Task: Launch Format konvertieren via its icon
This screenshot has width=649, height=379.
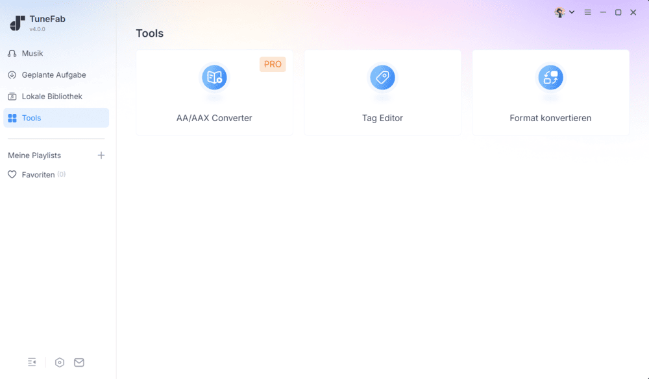Action: click(x=550, y=78)
